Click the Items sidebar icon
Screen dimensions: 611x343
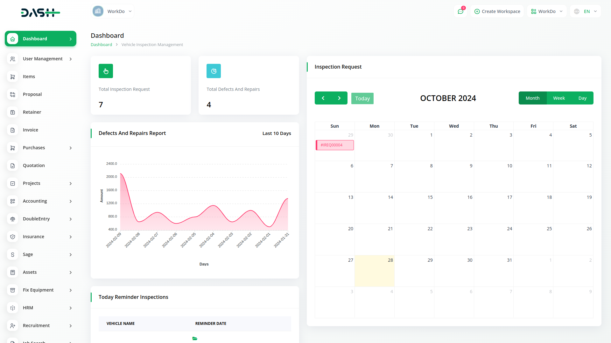pyautogui.click(x=13, y=77)
